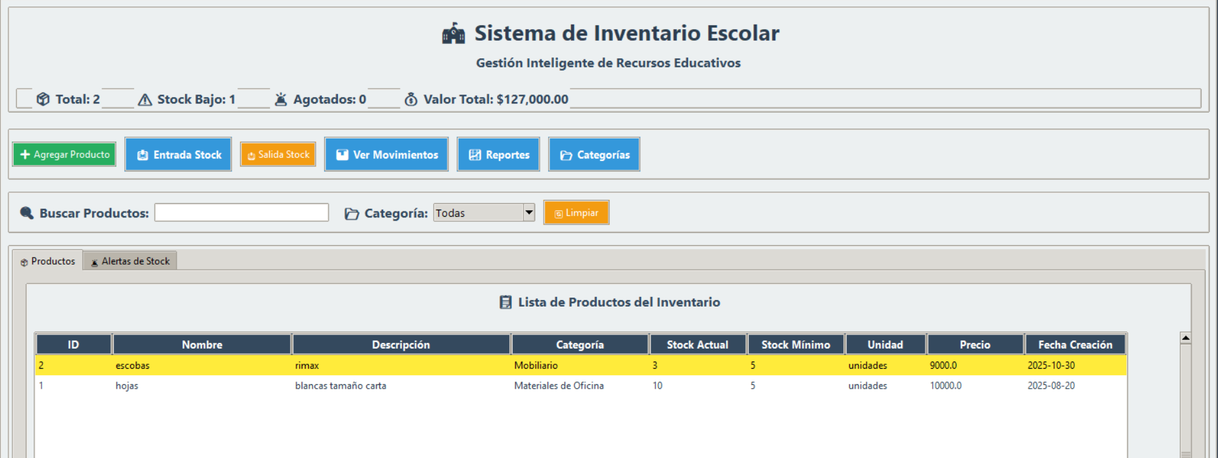The width and height of the screenshot is (1218, 458).
Task: Click the Valor Total $127,000.00 label
Action: pos(496,99)
